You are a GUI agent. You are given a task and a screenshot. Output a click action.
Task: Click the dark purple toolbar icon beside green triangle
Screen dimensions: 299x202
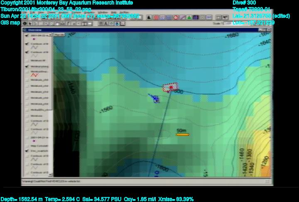pos(196,17)
